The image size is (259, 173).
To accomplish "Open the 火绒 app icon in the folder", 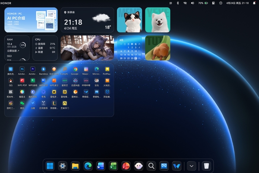I will (x=107, y=80).
